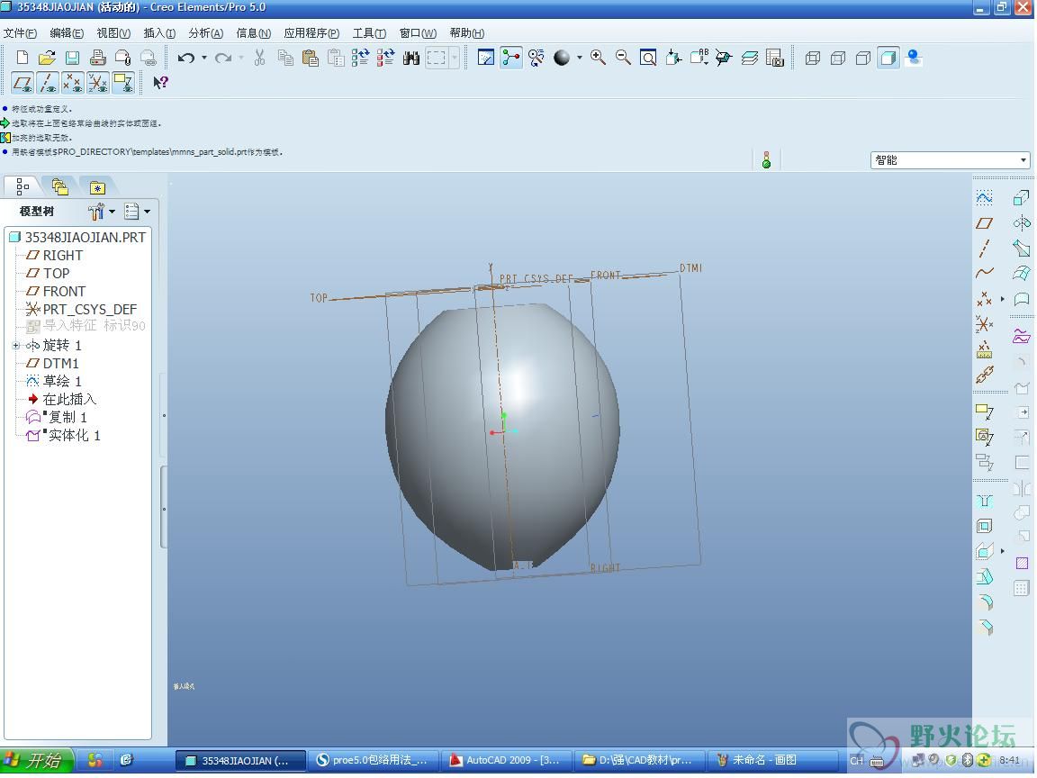This screenshot has width=1037, height=778.
Task: Select the Datum Plane tool in right toolbar
Action: pyautogui.click(x=984, y=223)
